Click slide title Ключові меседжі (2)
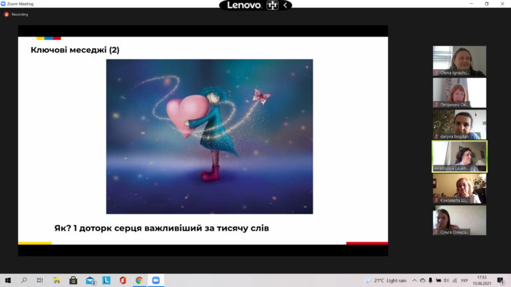Screen dimensions: 511x287 (75, 50)
